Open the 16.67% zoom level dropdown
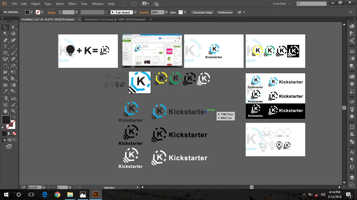The height and width of the screenshot is (200, 357). [43, 187]
